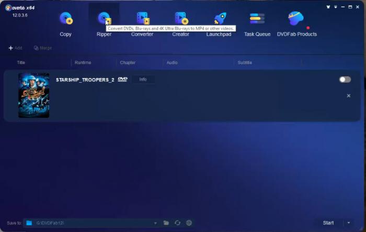Open DVDFab Products
This screenshot has width=366, height=232.
coord(296,24)
